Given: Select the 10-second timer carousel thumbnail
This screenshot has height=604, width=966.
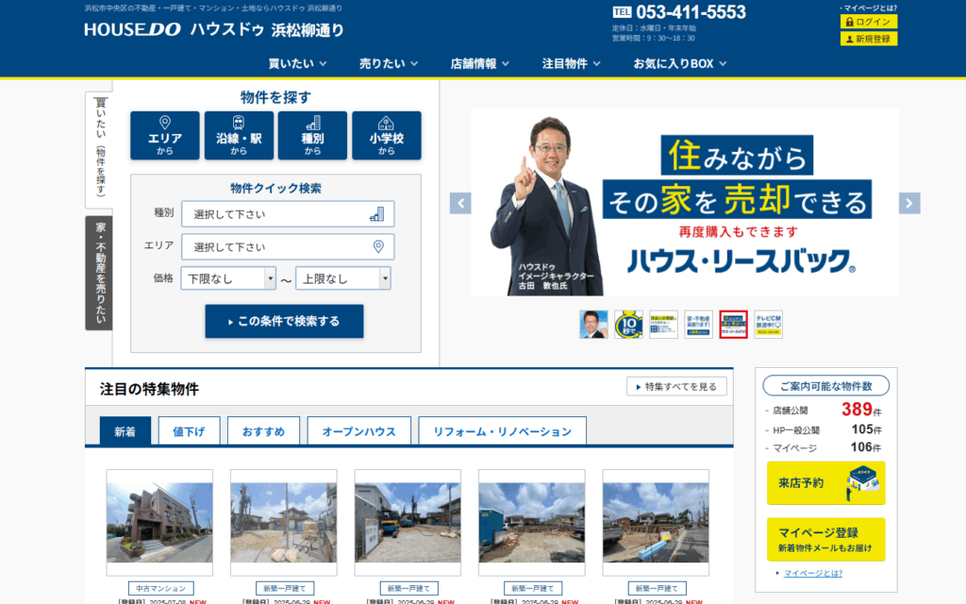Looking at the screenshot, I should [x=628, y=325].
